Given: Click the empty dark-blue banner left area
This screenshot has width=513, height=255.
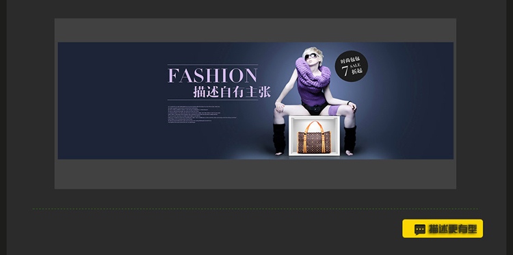Looking at the screenshot, I should pos(111,100).
